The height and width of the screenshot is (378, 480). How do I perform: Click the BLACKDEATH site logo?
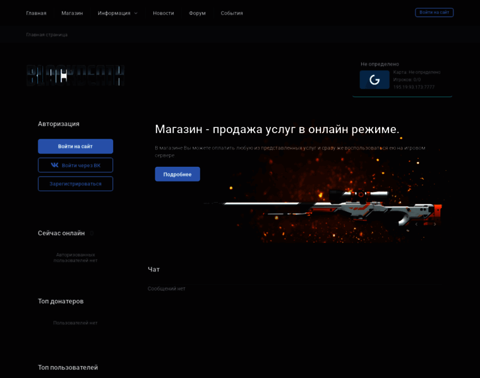click(x=75, y=75)
